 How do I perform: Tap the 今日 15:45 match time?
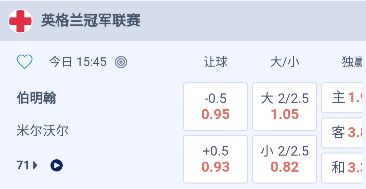78,62
